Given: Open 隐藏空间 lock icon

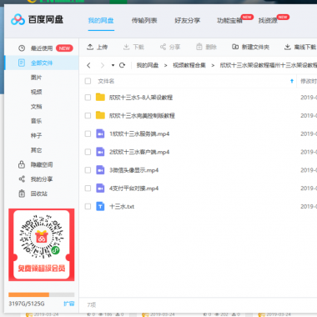Looking at the screenshot, I should [x=22, y=164].
